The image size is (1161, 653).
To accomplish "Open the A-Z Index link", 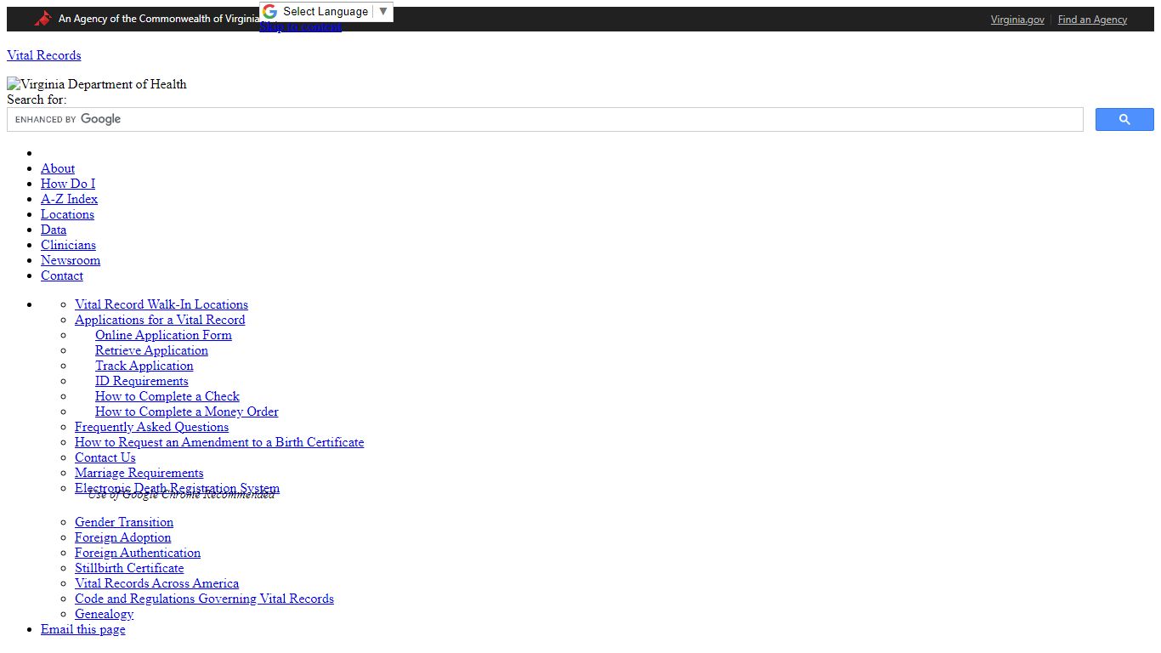I will pyautogui.click(x=69, y=199).
